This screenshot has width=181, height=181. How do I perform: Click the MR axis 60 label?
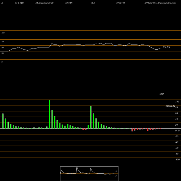[176, 113]
